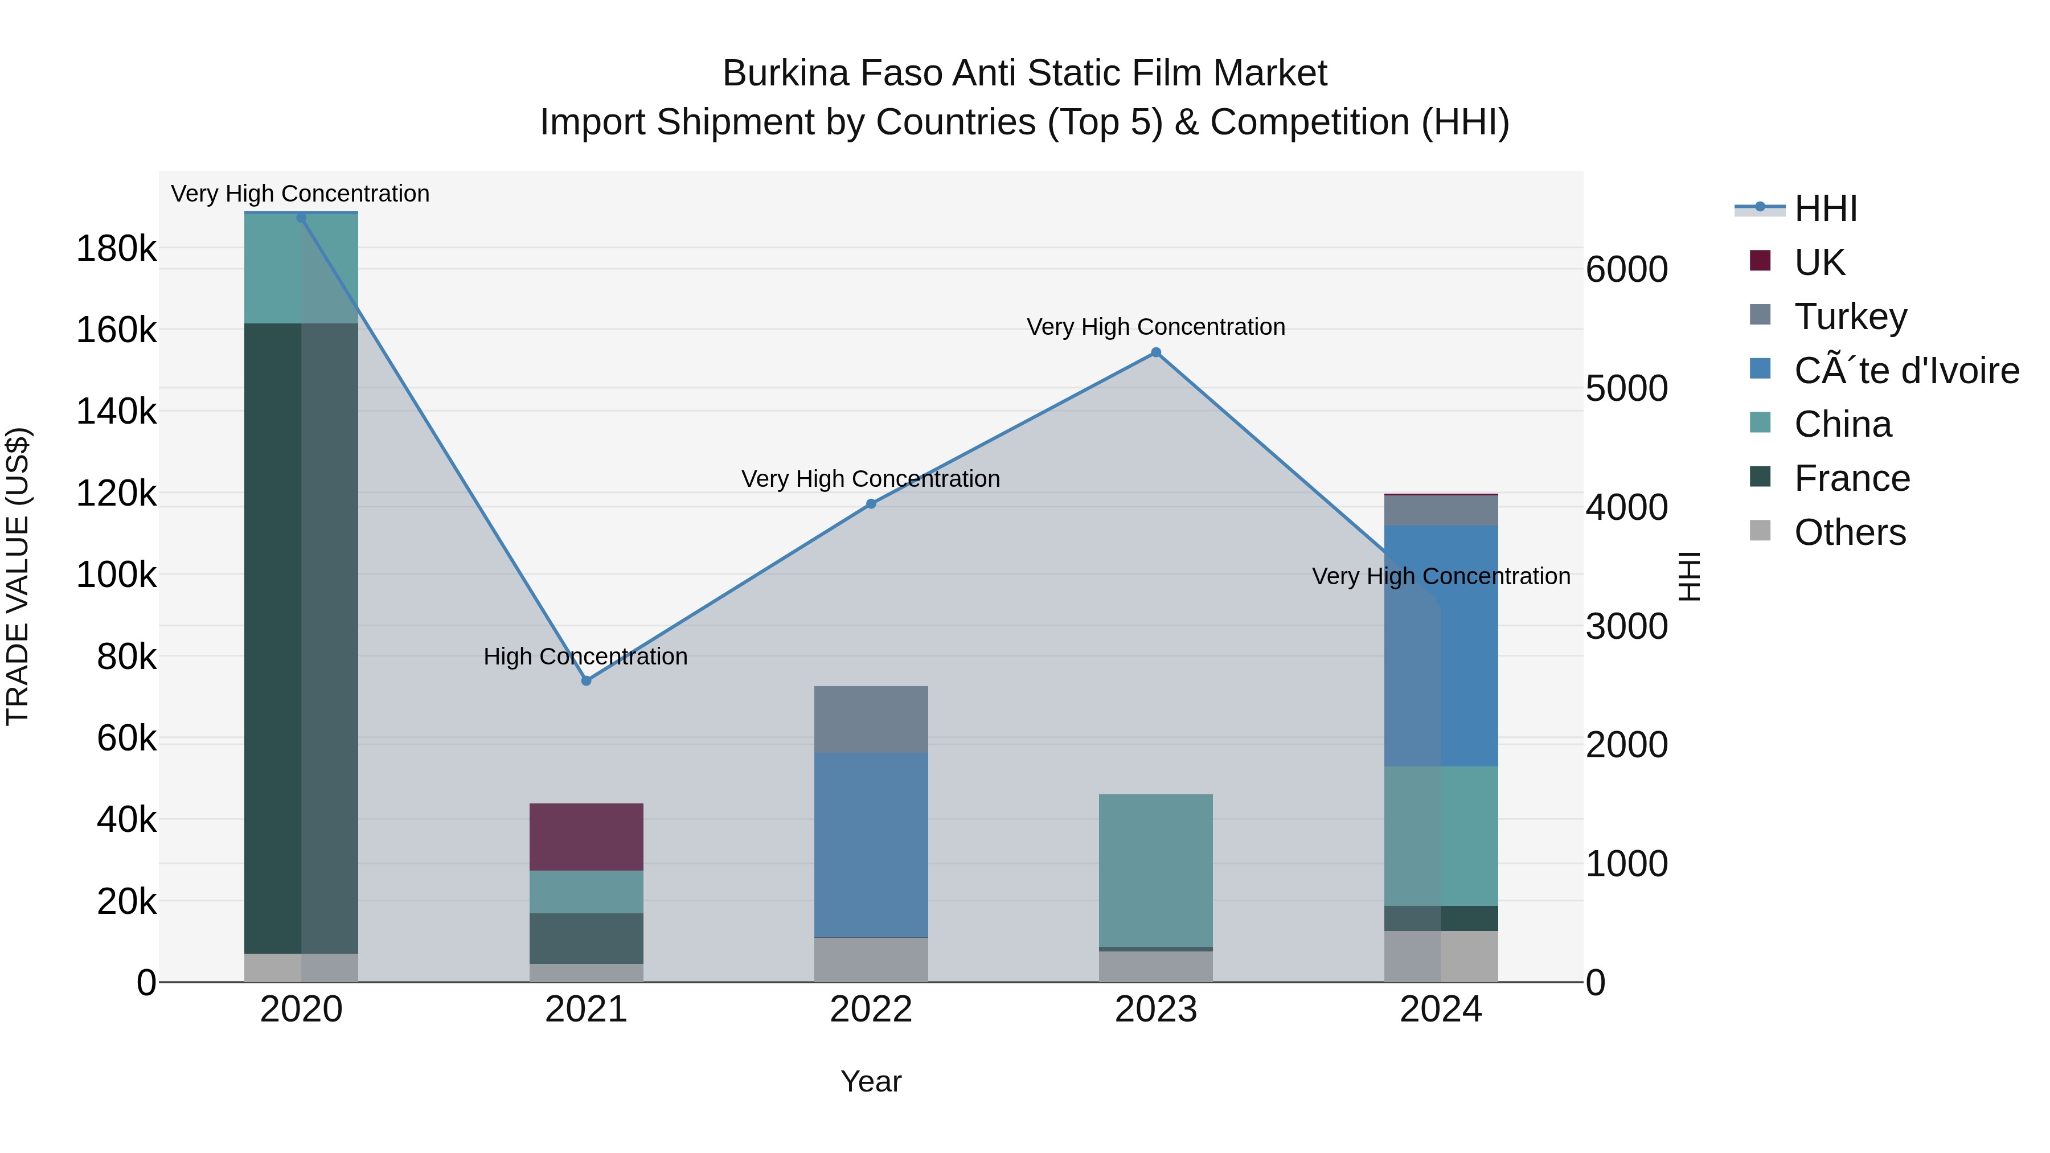Viewport: 2050px width, 1153px height.
Task: Click the HHI line marker for 2023
Action: pyautogui.click(x=1157, y=352)
